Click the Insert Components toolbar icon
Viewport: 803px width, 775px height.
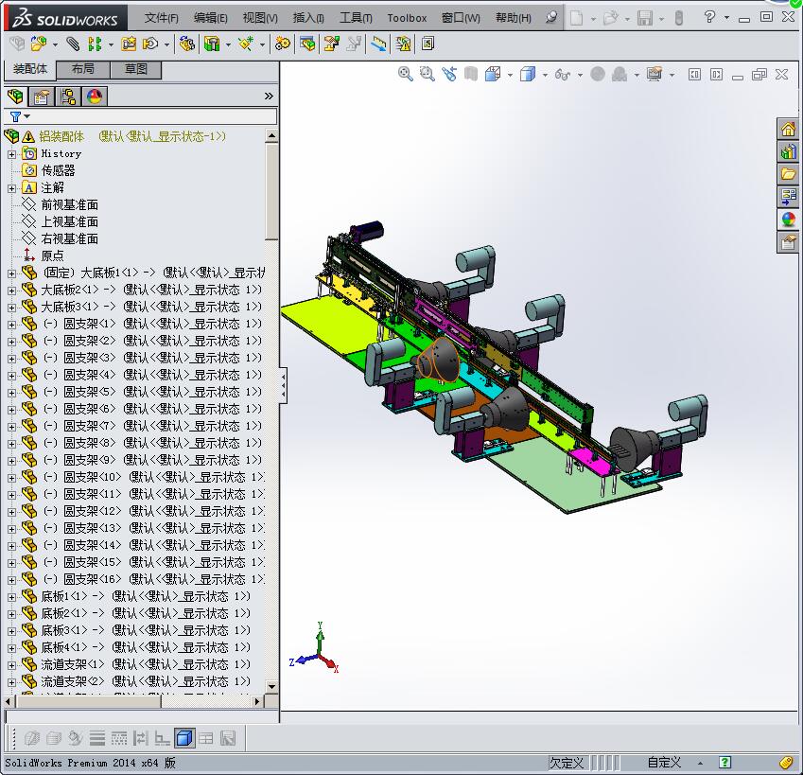click(x=39, y=44)
